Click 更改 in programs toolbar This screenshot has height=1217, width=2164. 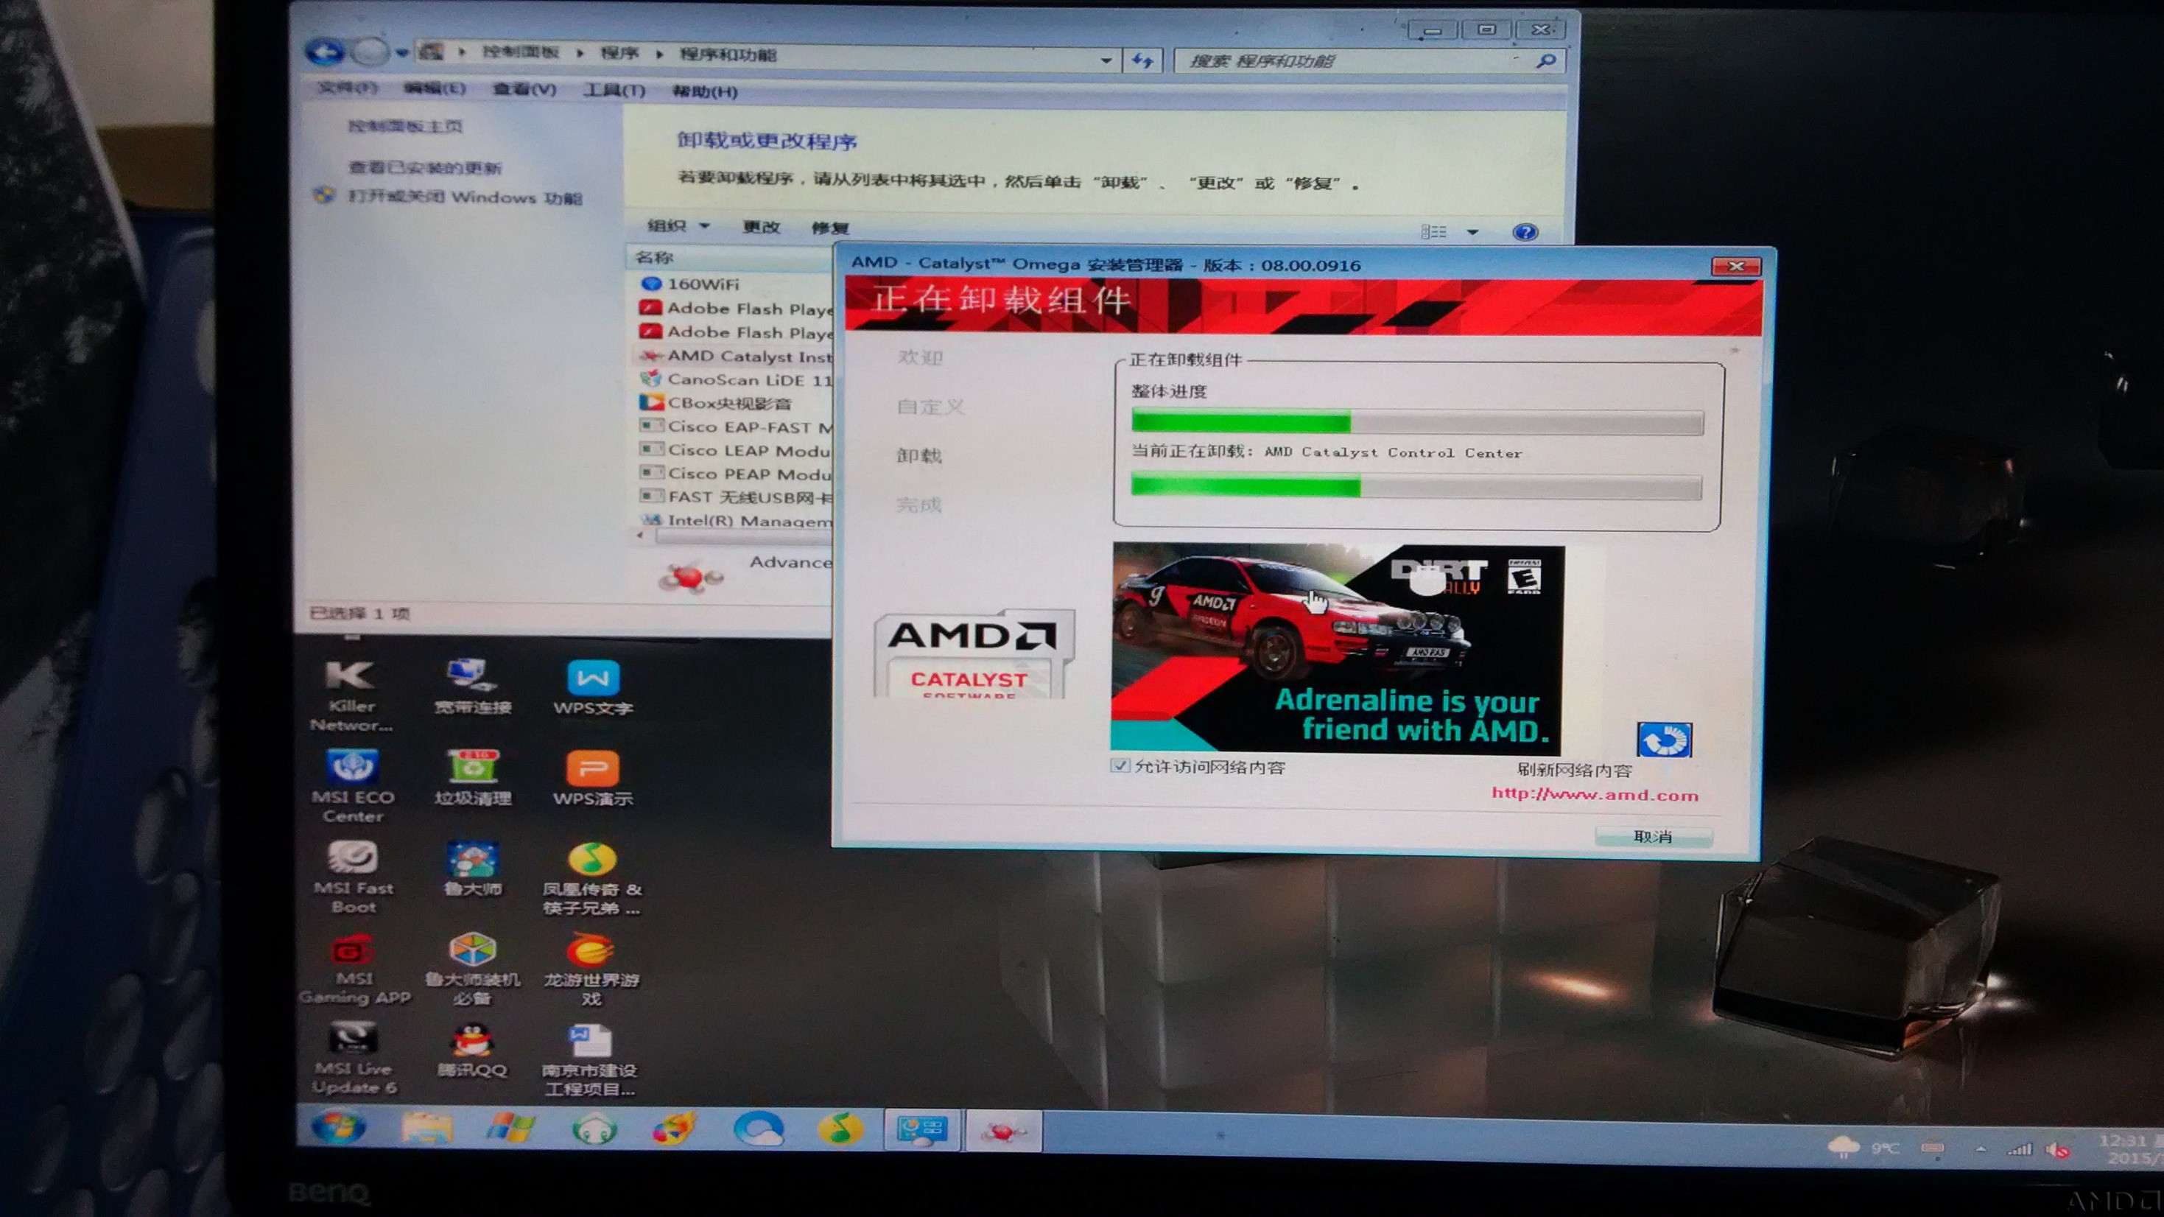pos(760,227)
